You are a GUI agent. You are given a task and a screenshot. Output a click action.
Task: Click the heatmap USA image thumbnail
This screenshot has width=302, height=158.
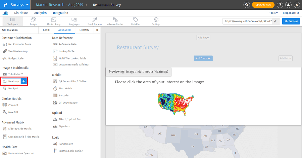click(x=175, y=104)
